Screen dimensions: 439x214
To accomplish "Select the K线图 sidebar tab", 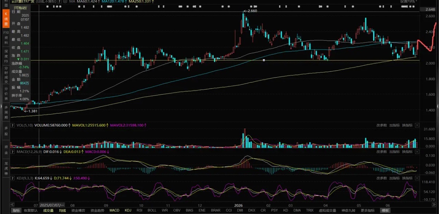I will point(6,18).
